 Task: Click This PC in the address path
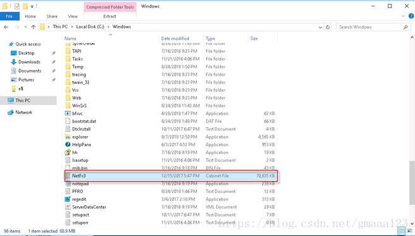(60, 27)
